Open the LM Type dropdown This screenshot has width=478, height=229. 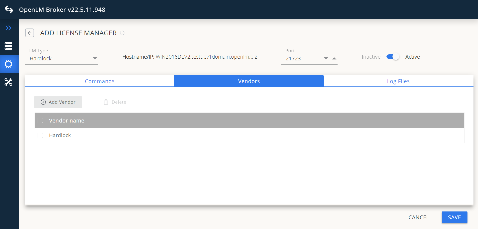click(x=95, y=58)
